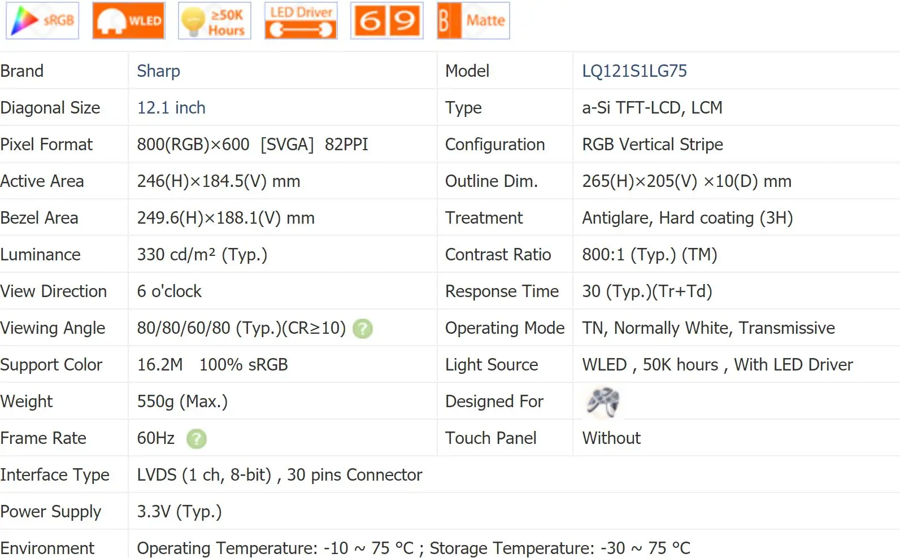Select the contrast ratio value 800:1 (Typ.) (TM)
The width and height of the screenshot is (900, 558).
click(x=650, y=255)
